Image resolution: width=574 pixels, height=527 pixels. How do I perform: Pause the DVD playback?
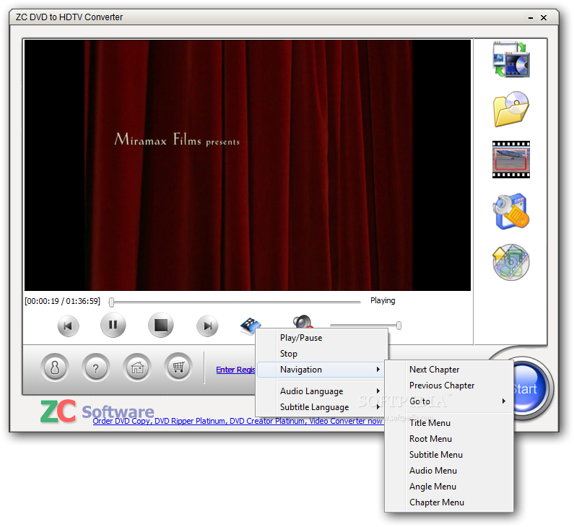click(113, 325)
